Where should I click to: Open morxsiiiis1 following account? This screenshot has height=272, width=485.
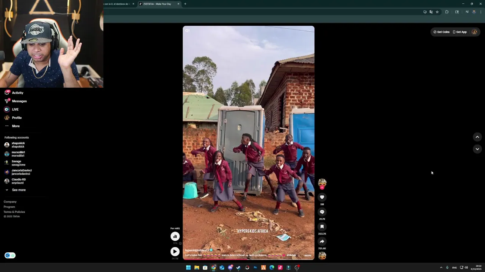(x=14, y=154)
